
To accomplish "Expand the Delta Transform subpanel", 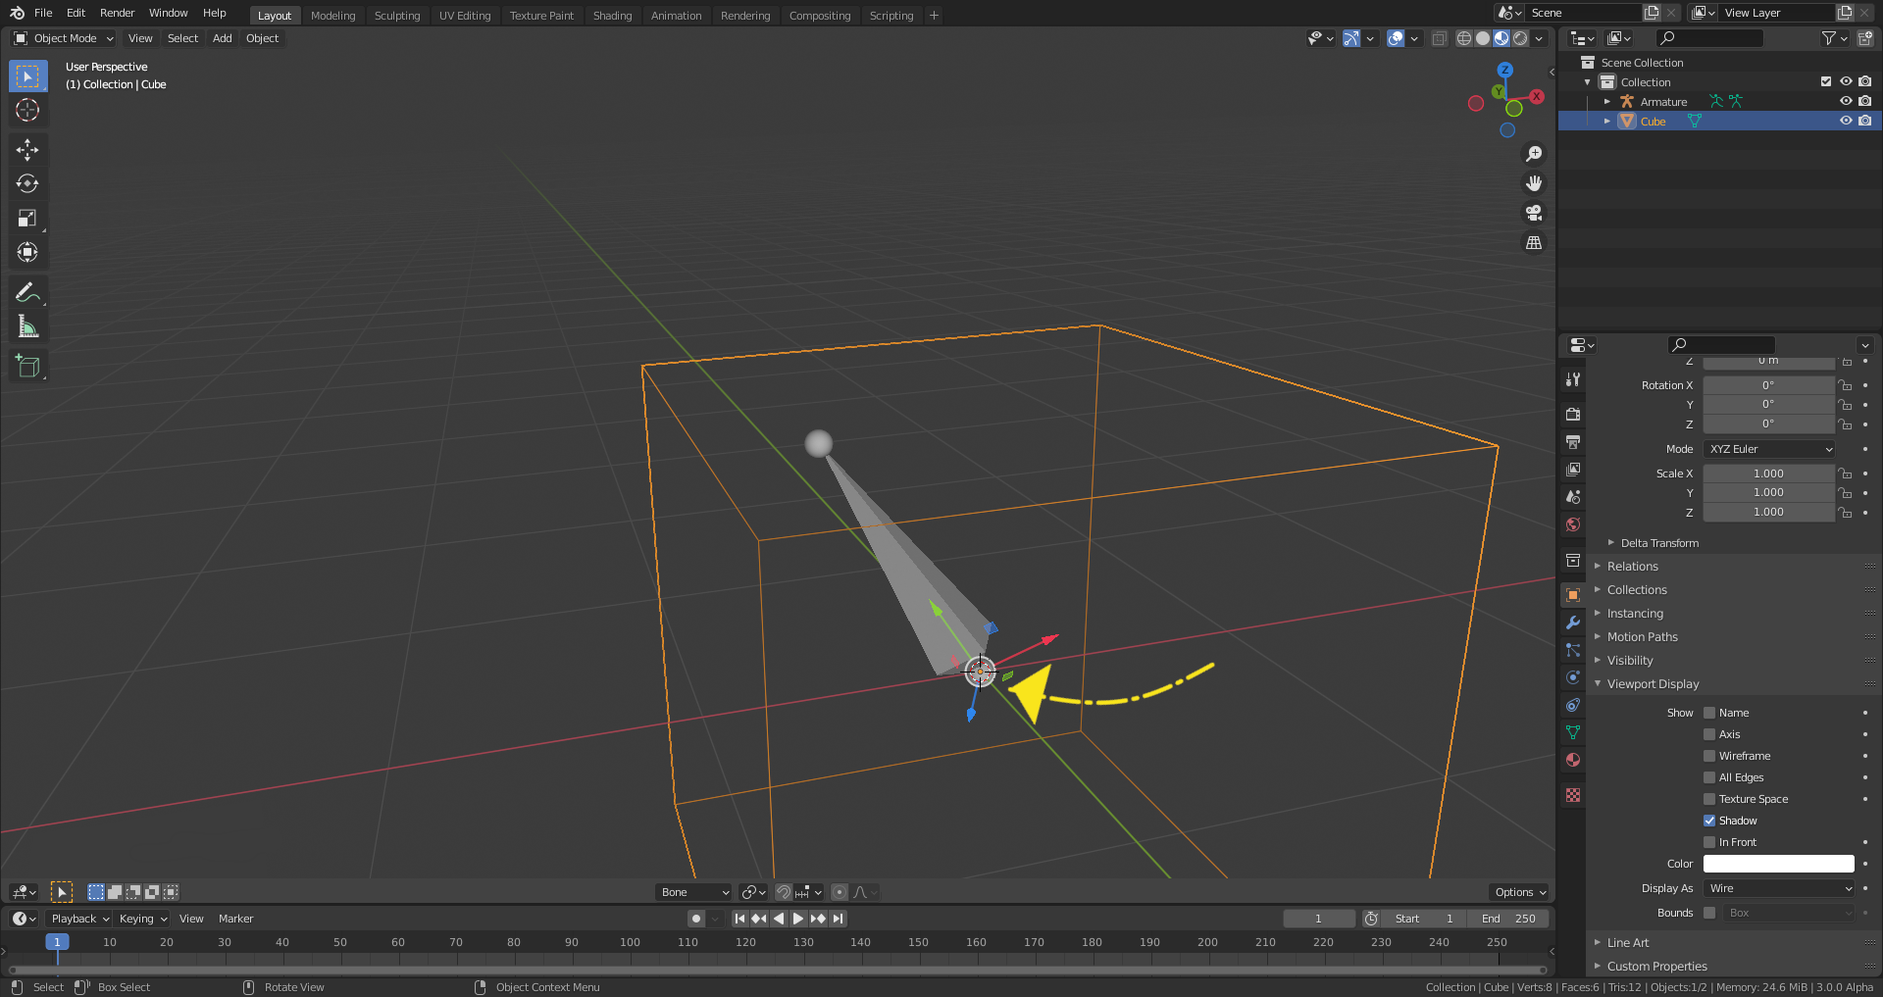I will [1659, 543].
